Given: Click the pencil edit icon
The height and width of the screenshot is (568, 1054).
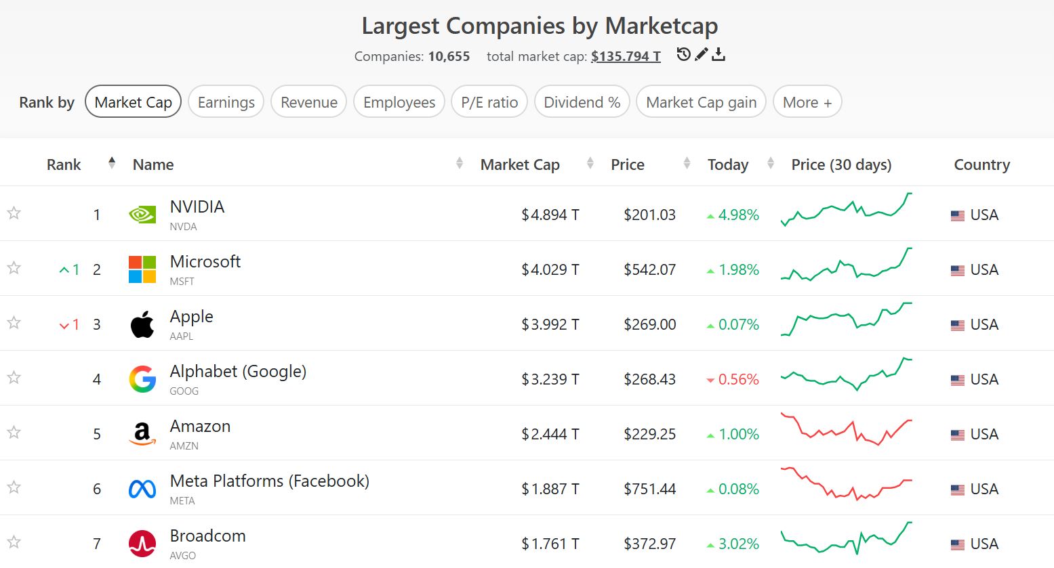Looking at the screenshot, I should 701,55.
